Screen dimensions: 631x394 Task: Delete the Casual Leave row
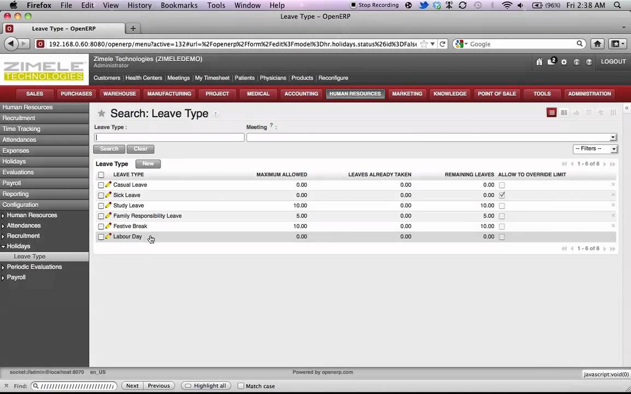point(613,184)
